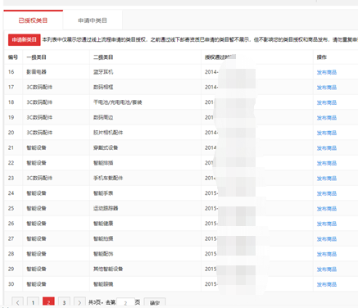Click 发布商品 in row 28
Viewport: 358px width, 308px height.
(327, 254)
